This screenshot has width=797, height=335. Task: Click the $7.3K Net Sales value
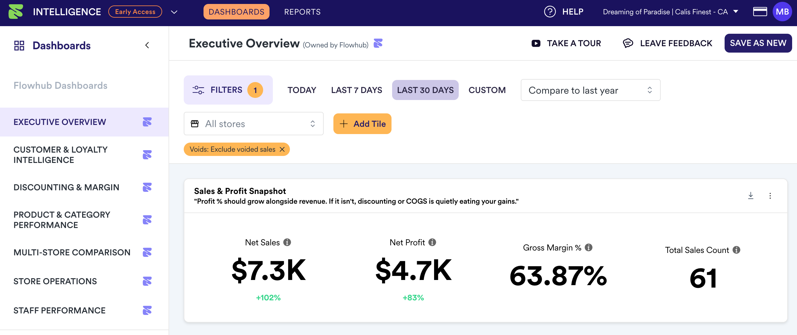269,270
